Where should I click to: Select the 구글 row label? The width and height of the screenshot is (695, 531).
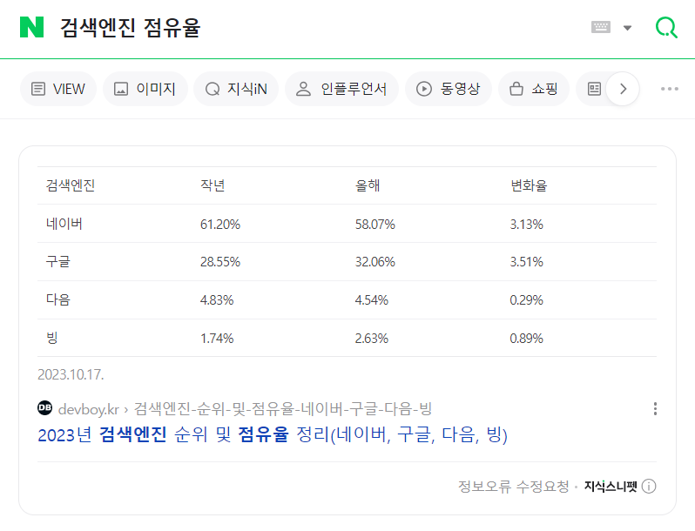(x=58, y=261)
